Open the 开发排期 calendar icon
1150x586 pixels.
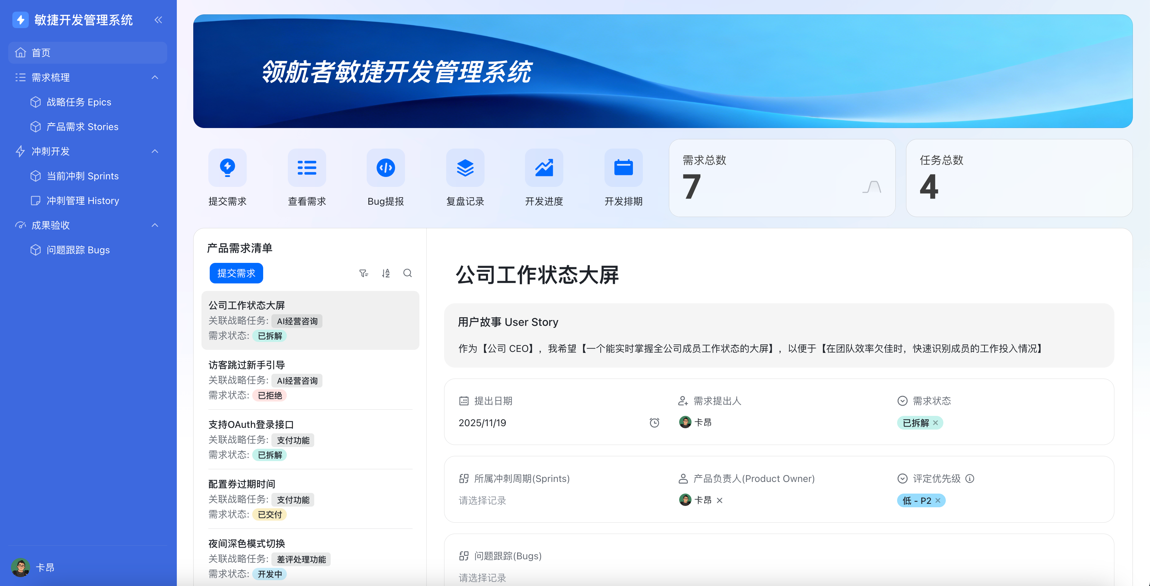(x=623, y=168)
